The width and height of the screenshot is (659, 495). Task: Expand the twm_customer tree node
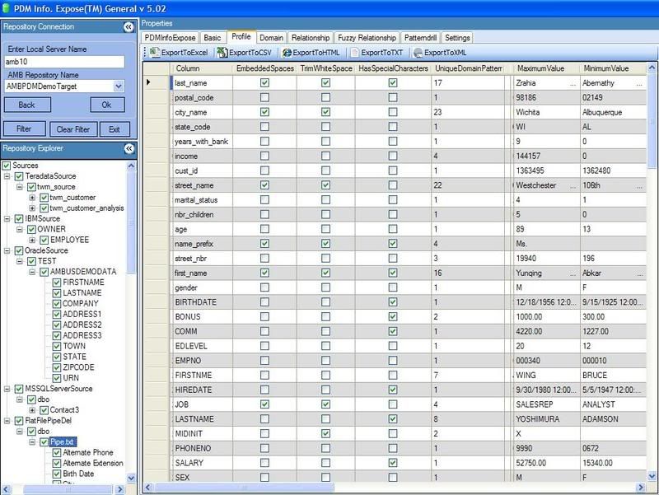[32, 198]
